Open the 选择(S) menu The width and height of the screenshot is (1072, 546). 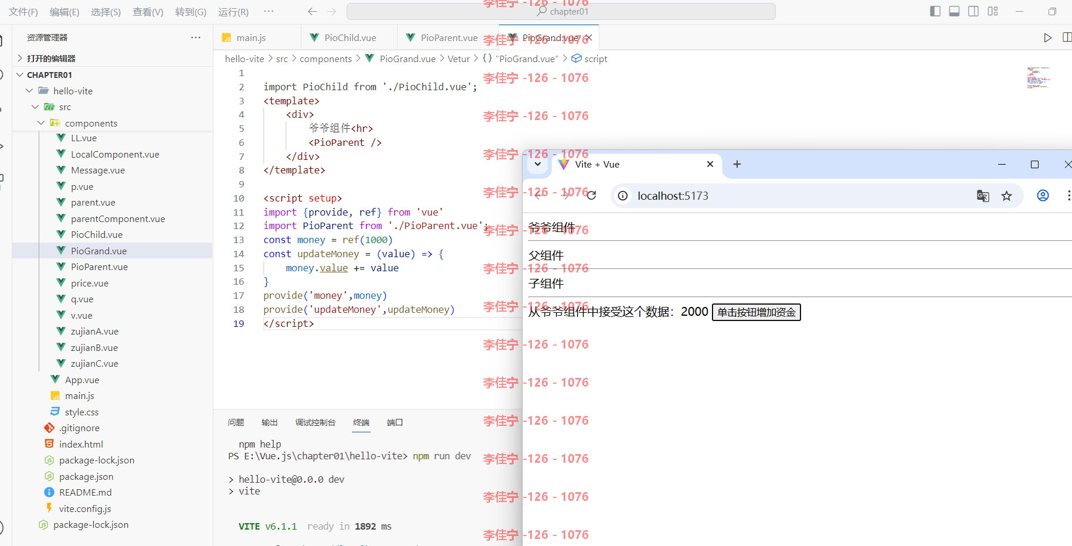pos(106,12)
